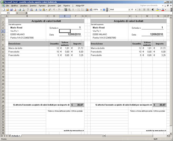Open the chart wizard icon

tap(87, 10)
